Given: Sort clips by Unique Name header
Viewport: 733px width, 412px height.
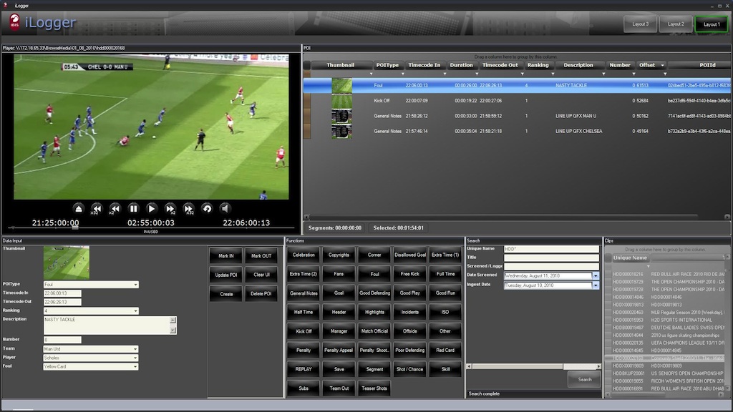Looking at the screenshot, I should click(x=630, y=257).
